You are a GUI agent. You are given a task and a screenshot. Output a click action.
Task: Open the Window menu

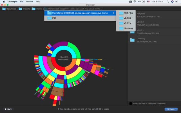(30, 1)
